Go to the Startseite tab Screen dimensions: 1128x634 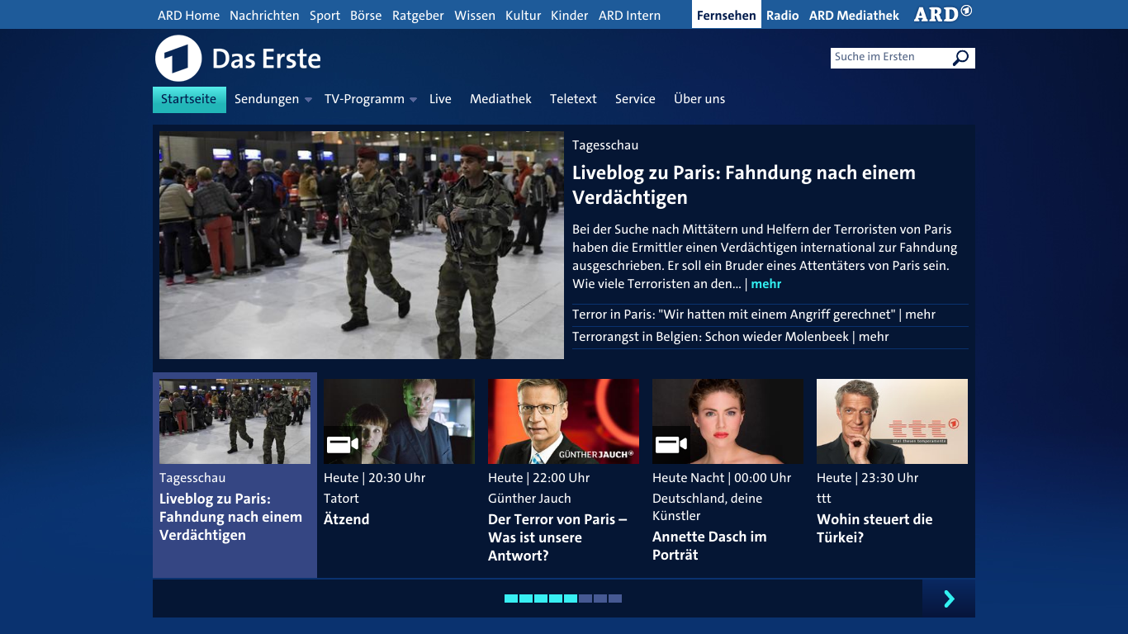[189, 99]
